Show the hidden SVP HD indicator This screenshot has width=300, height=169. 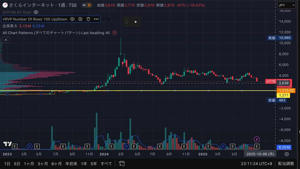tap(36, 12)
